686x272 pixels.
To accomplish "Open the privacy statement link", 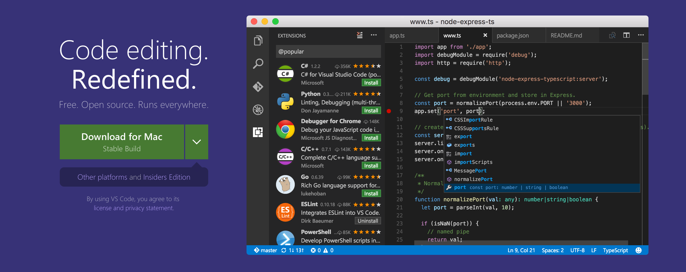I will pos(150,208).
